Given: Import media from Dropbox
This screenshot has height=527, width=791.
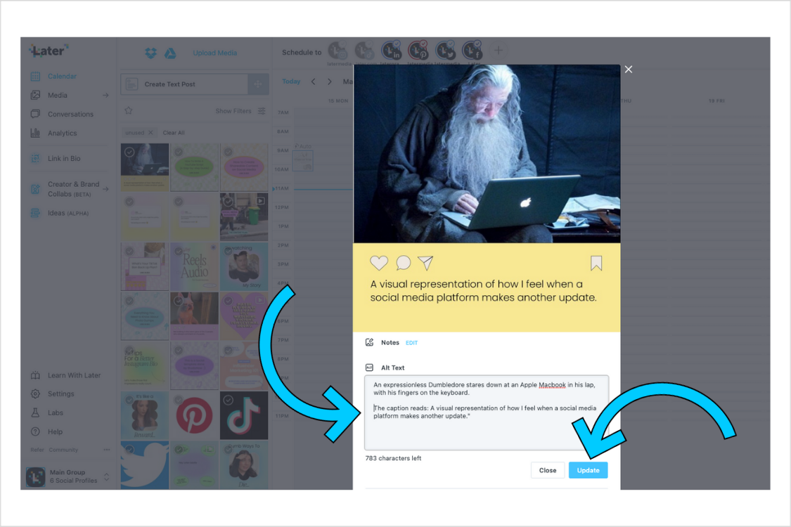Looking at the screenshot, I should [x=150, y=52].
